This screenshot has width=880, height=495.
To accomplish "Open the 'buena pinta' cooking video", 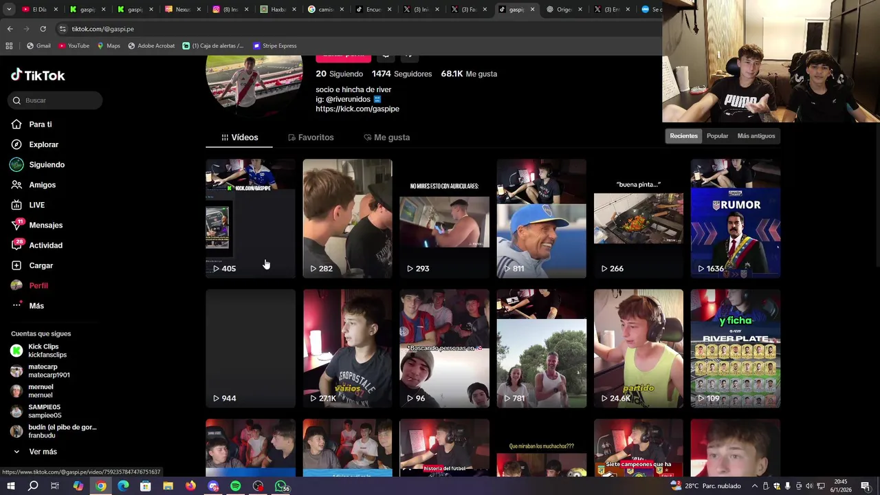I will pos(638,219).
